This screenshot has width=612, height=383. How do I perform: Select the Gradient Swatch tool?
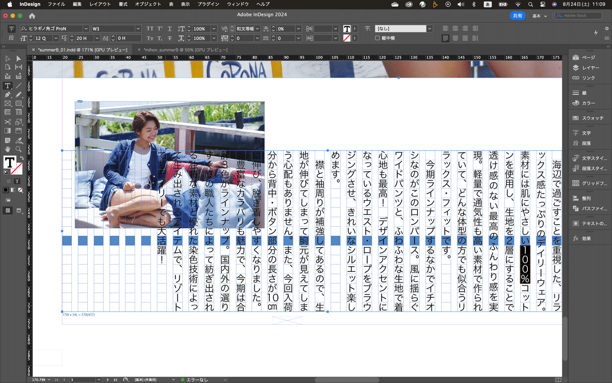tap(8, 131)
